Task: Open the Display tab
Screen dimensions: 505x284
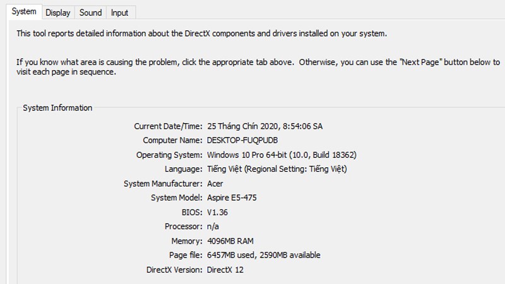Action: pos(57,13)
